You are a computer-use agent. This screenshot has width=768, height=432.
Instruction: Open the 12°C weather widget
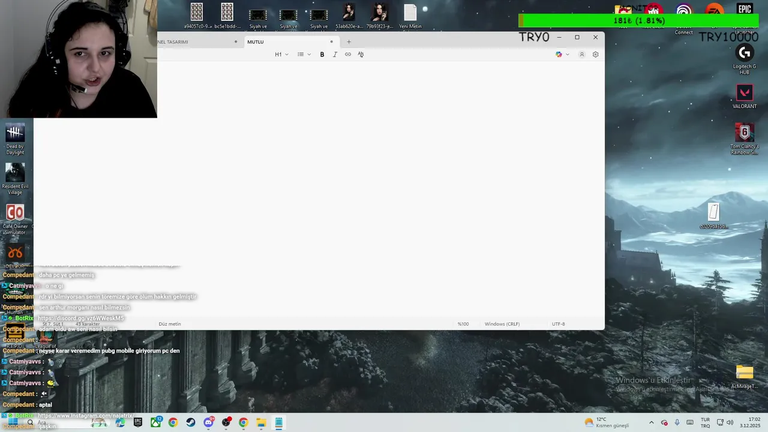click(607, 422)
